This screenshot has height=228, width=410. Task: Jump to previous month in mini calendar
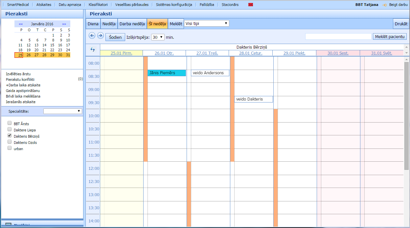click(x=21, y=24)
